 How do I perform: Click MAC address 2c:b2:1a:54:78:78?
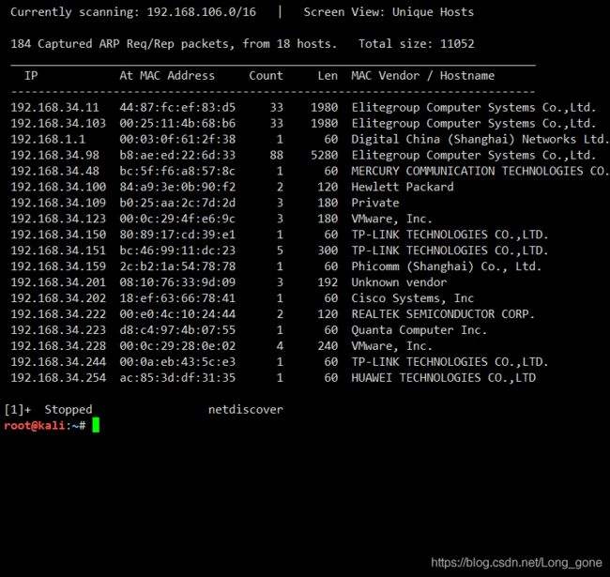click(177, 266)
